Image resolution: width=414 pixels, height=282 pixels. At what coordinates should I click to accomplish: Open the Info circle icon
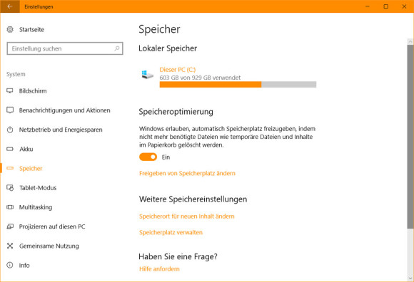(10, 265)
